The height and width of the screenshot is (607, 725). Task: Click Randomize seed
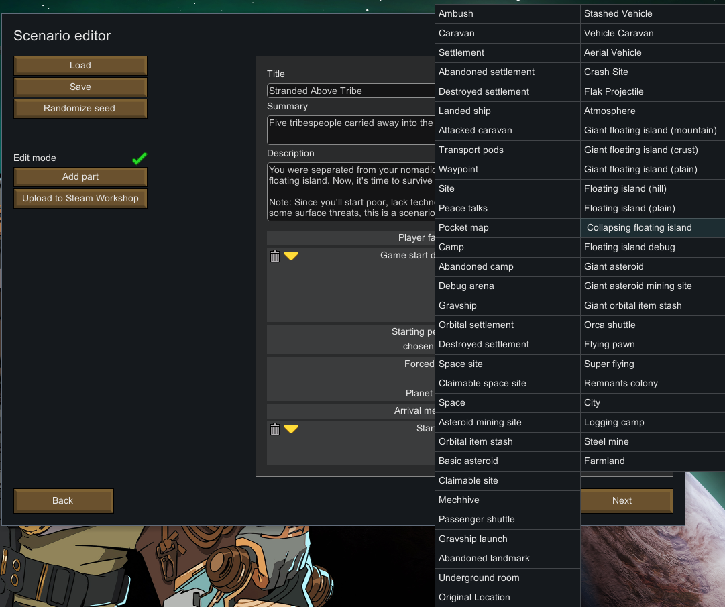(80, 108)
